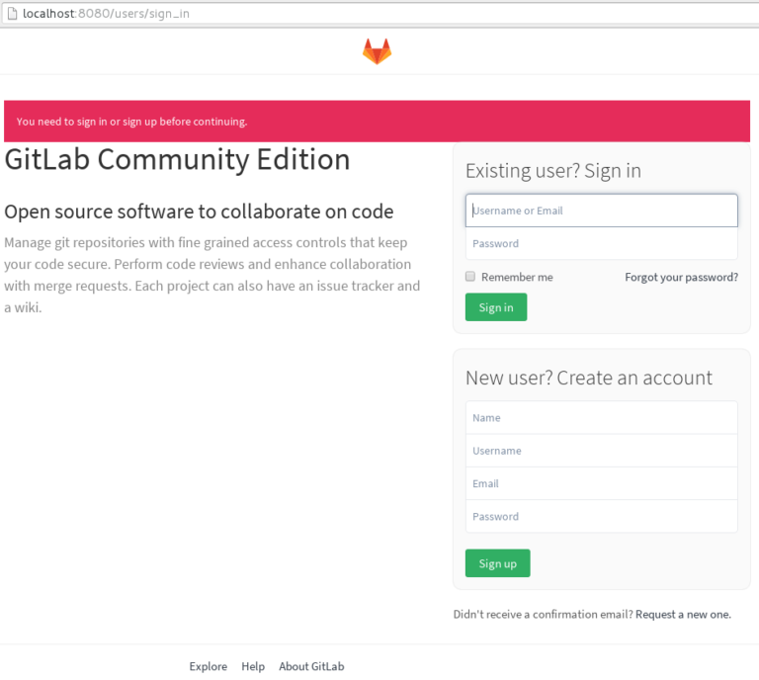Click the sign-in Password field
Screen dimensions: 759x680
click(x=601, y=243)
